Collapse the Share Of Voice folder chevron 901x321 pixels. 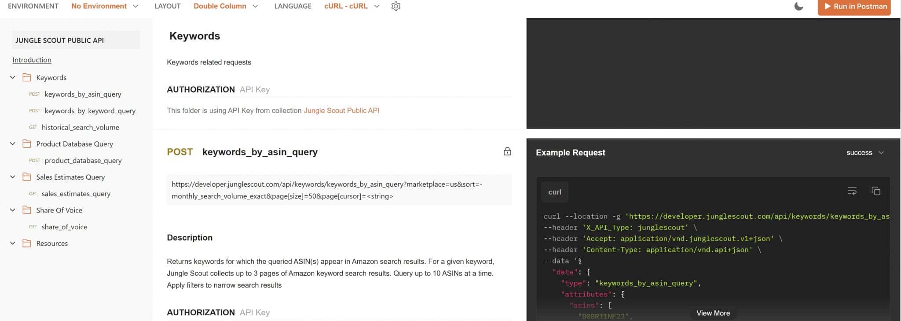point(13,210)
